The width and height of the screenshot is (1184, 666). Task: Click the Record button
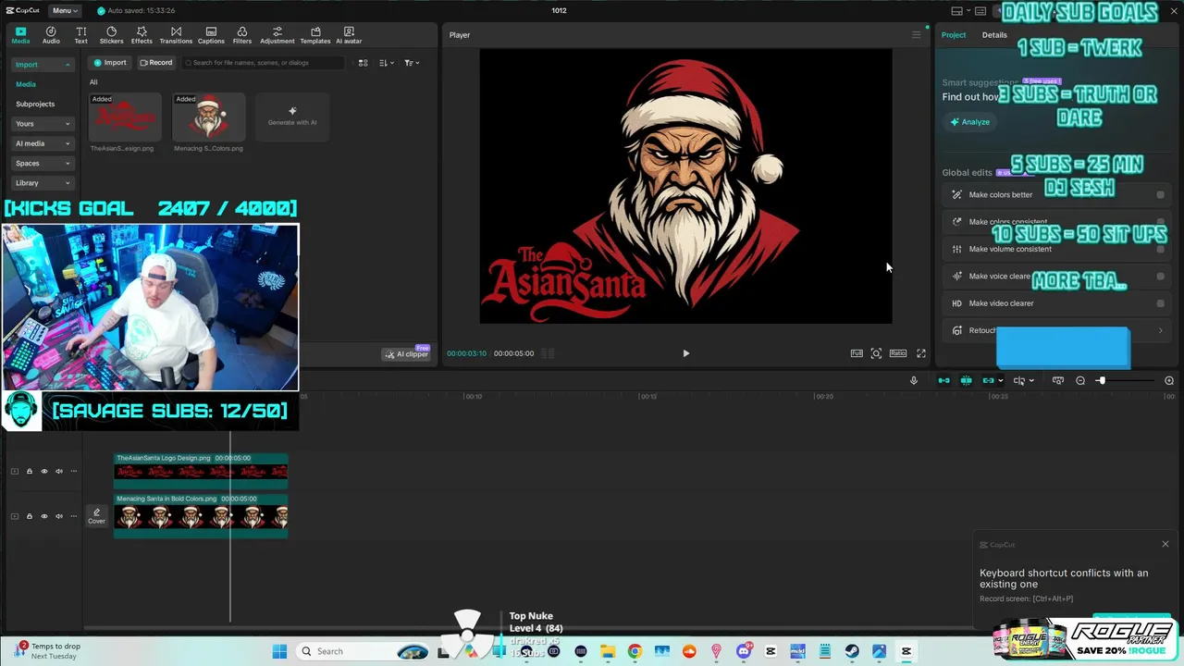point(155,63)
